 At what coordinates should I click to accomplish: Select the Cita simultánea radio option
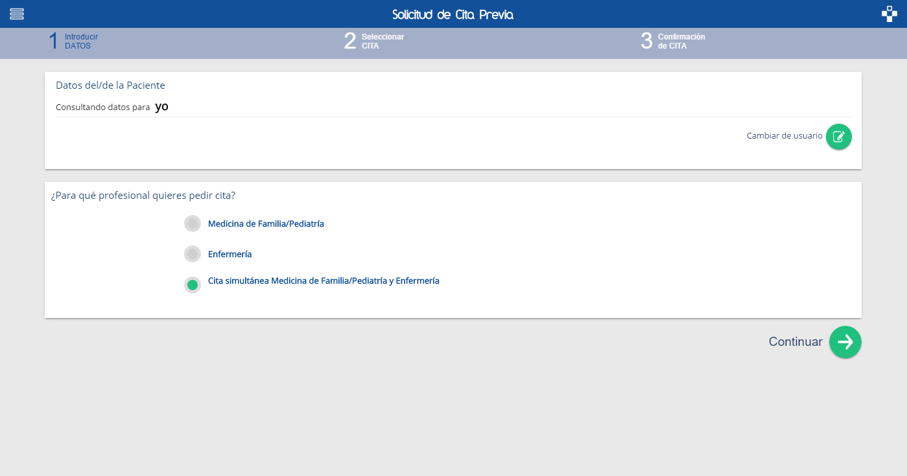[x=193, y=285]
